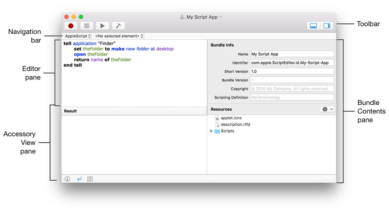The width and height of the screenshot is (389, 213).
Task: Show the result with the return-arrow icon
Action: point(79,179)
